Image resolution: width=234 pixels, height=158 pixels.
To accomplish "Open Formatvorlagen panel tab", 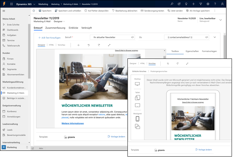I will [x=209, y=51].
